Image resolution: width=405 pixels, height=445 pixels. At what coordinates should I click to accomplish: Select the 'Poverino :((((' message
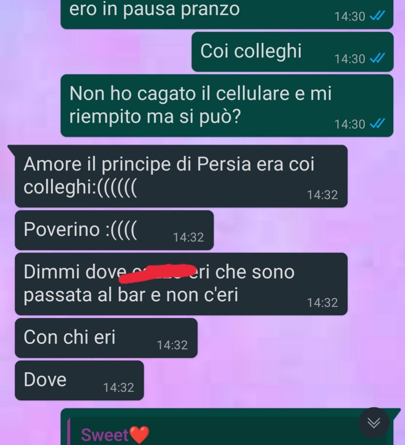point(114,230)
